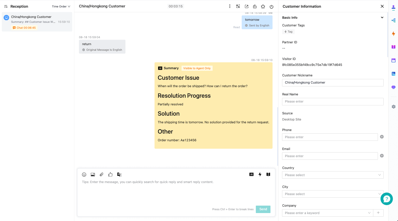398x221 pixels.
Task: Open the Time Order sort dropdown
Action: click(x=61, y=6)
